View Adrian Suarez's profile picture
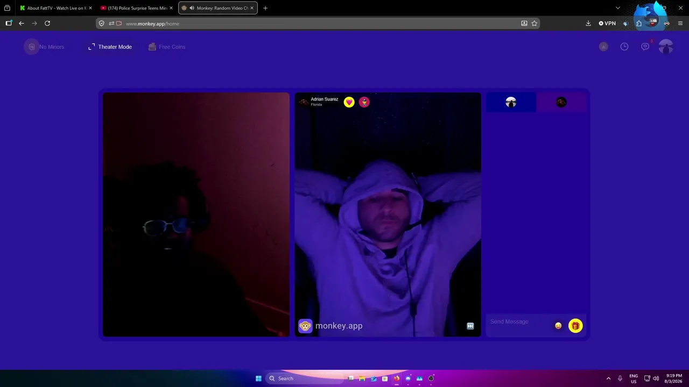The image size is (689, 387). [304, 102]
